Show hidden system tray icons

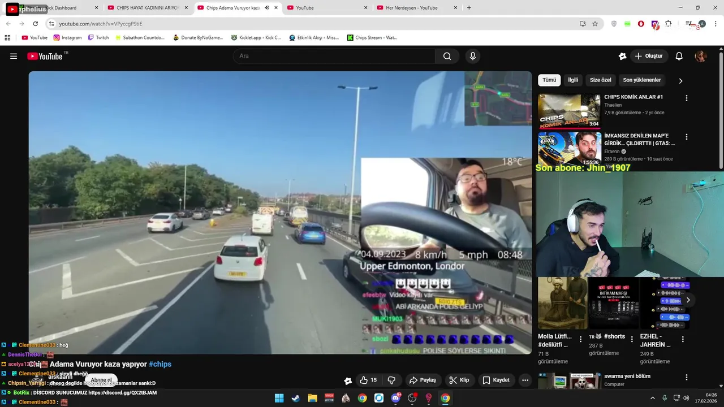coord(652,398)
